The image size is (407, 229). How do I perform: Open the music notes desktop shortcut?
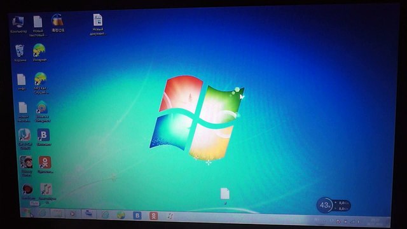[46, 193]
